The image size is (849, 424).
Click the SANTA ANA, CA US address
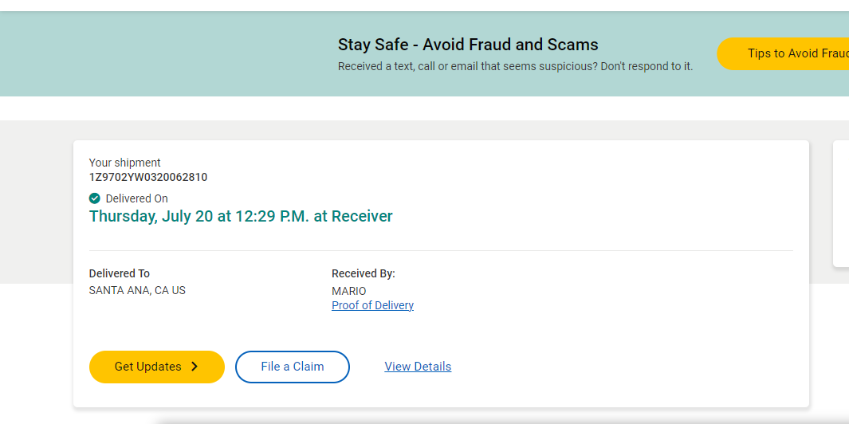pos(138,290)
